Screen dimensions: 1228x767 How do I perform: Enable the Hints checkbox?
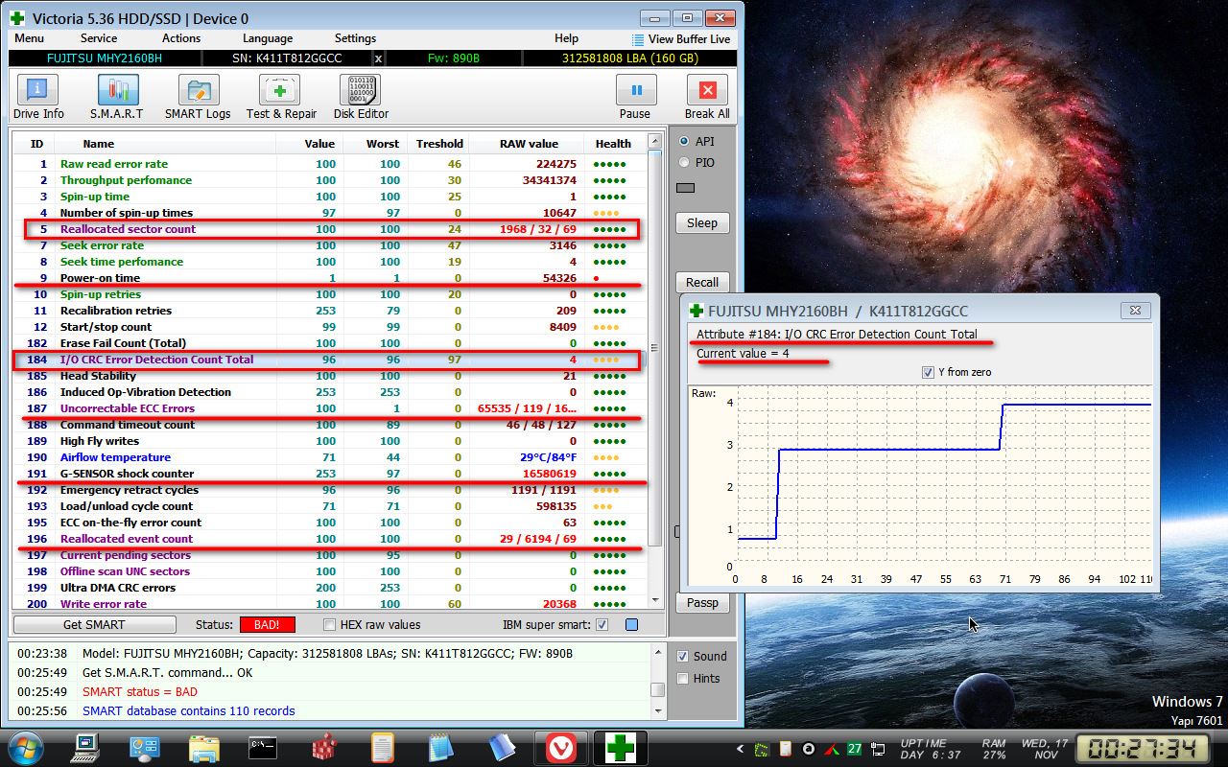point(683,679)
